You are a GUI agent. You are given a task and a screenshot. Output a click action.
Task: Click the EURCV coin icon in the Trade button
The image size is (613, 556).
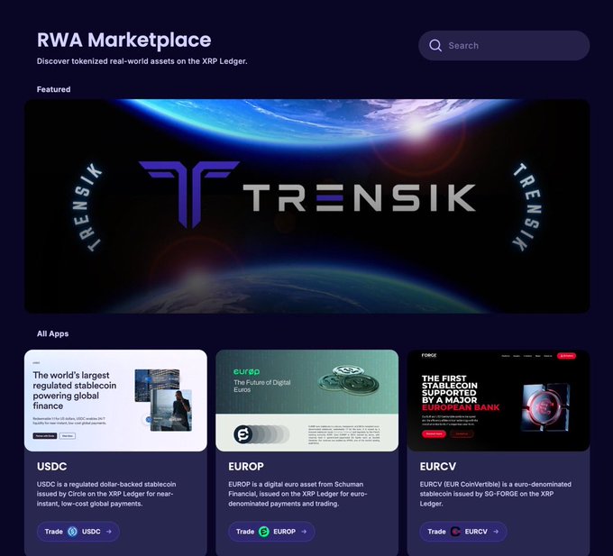pyautogui.click(x=455, y=532)
